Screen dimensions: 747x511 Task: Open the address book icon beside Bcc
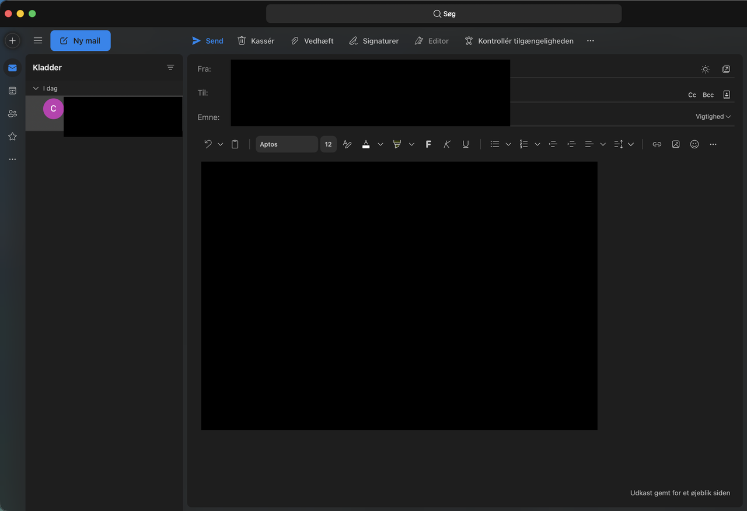point(727,95)
